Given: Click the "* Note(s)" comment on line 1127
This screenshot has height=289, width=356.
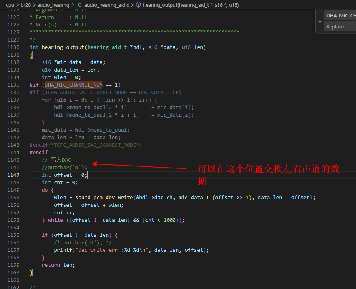Looking at the screenshot, I should click(x=43, y=25).
